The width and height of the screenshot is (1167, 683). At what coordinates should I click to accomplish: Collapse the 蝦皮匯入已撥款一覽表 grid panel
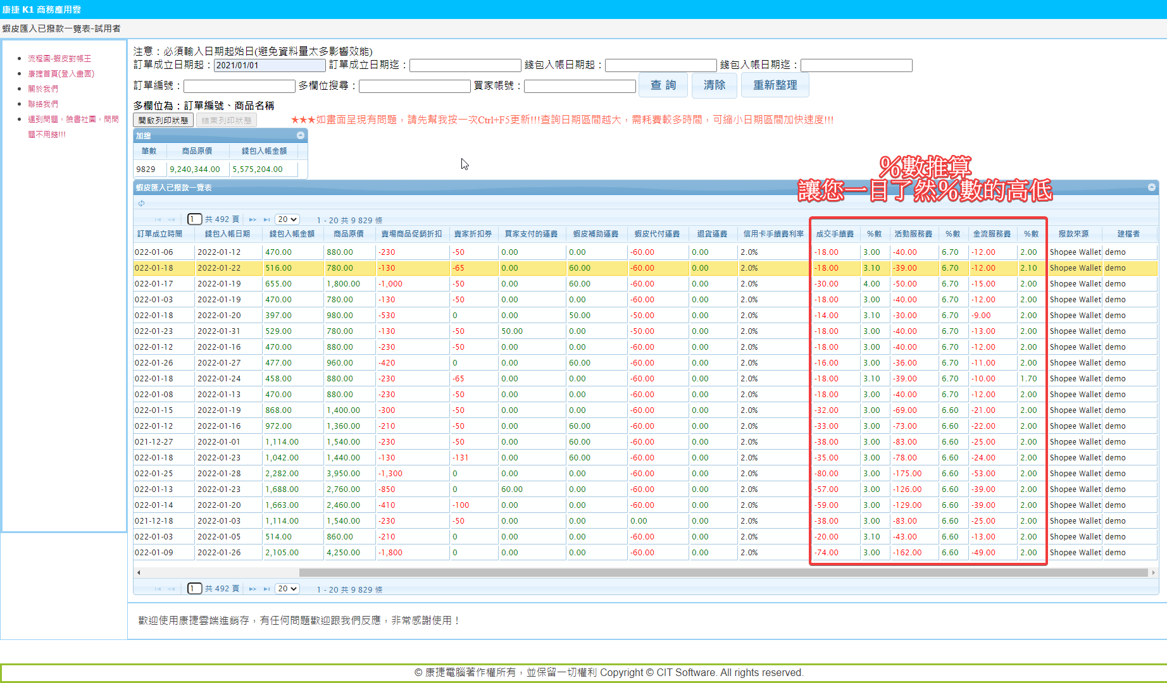1152,187
